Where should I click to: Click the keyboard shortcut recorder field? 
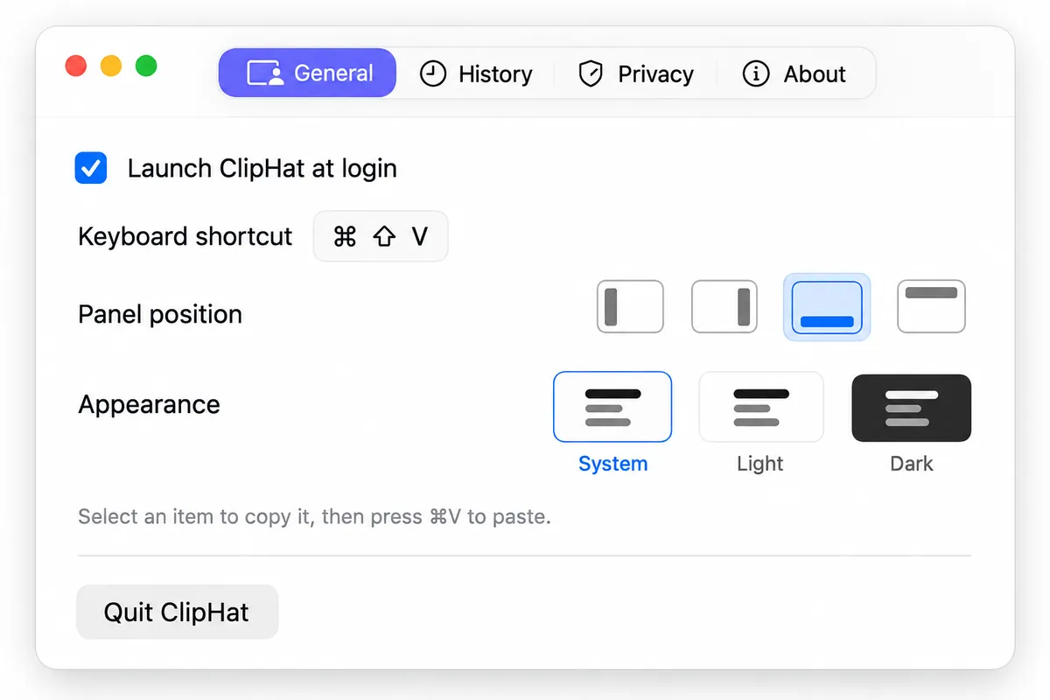pyautogui.click(x=381, y=236)
